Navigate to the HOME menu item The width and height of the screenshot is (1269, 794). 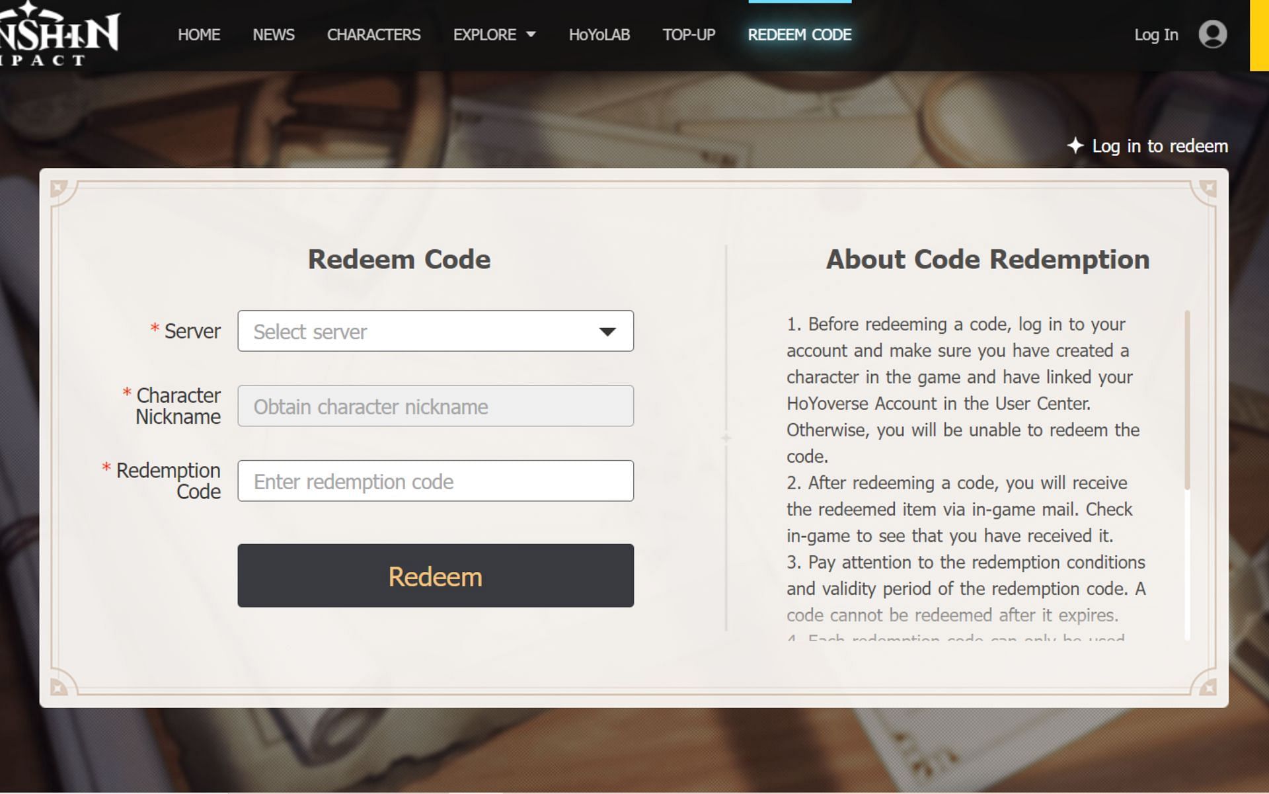click(x=198, y=35)
